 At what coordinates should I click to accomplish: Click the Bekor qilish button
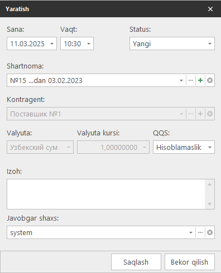190,262
